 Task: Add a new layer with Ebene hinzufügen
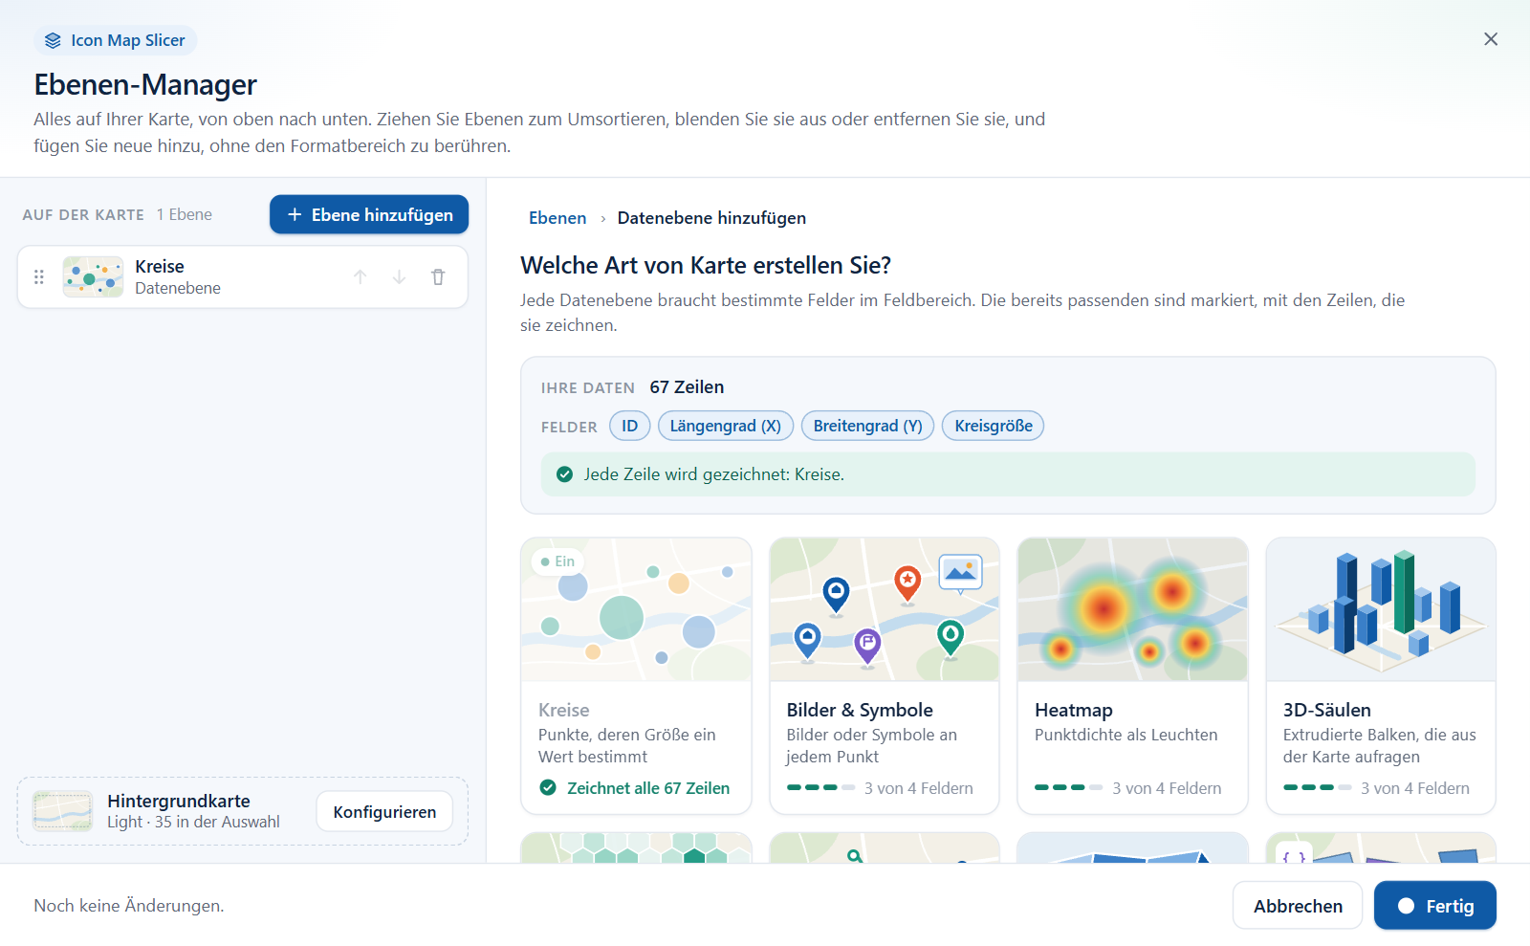coord(369,214)
